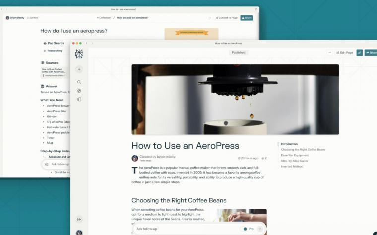Copy page link with teal link icon
Viewport: 377px width, 235px height.
click(360, 53)
